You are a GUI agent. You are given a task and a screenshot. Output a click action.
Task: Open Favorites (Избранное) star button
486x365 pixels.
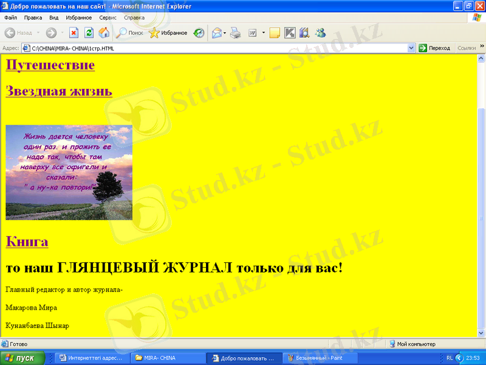[x=168, y=33]
